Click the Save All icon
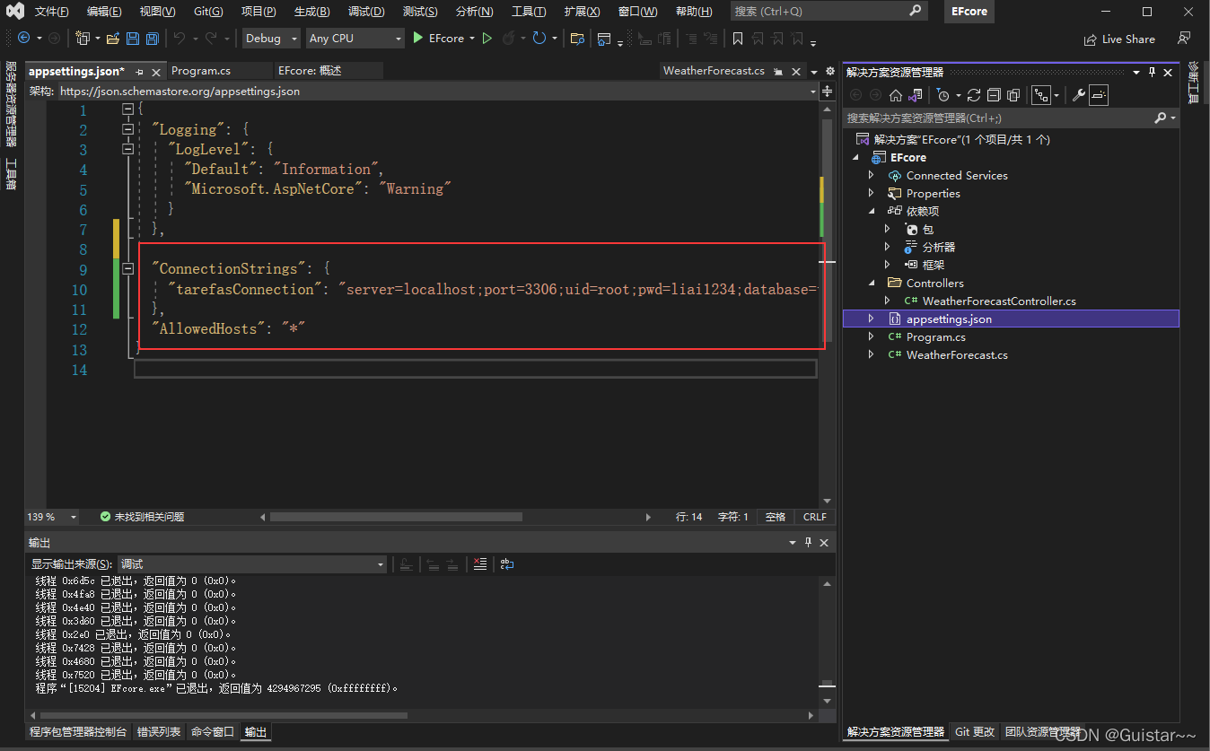Screen dimensions: 1210x751 (152, 39)
